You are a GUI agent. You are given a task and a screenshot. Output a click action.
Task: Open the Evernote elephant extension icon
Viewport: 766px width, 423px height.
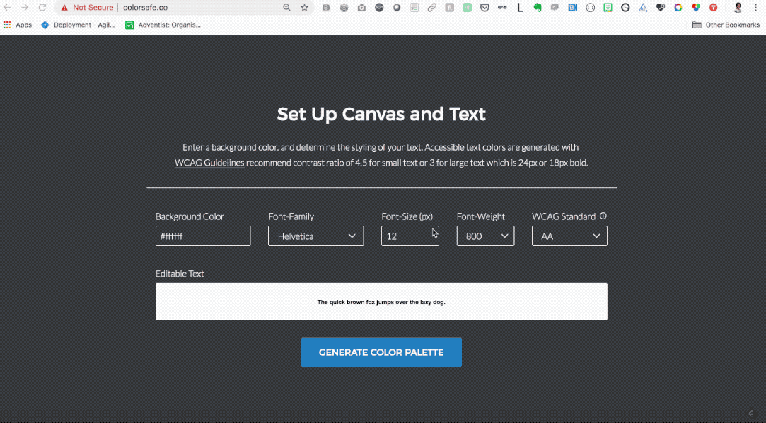pos(538,7)
